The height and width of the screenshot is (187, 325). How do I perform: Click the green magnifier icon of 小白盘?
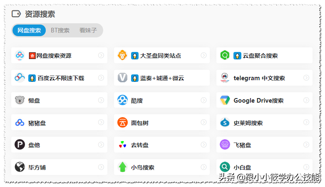pyautogui.click(x=225, y=167)
